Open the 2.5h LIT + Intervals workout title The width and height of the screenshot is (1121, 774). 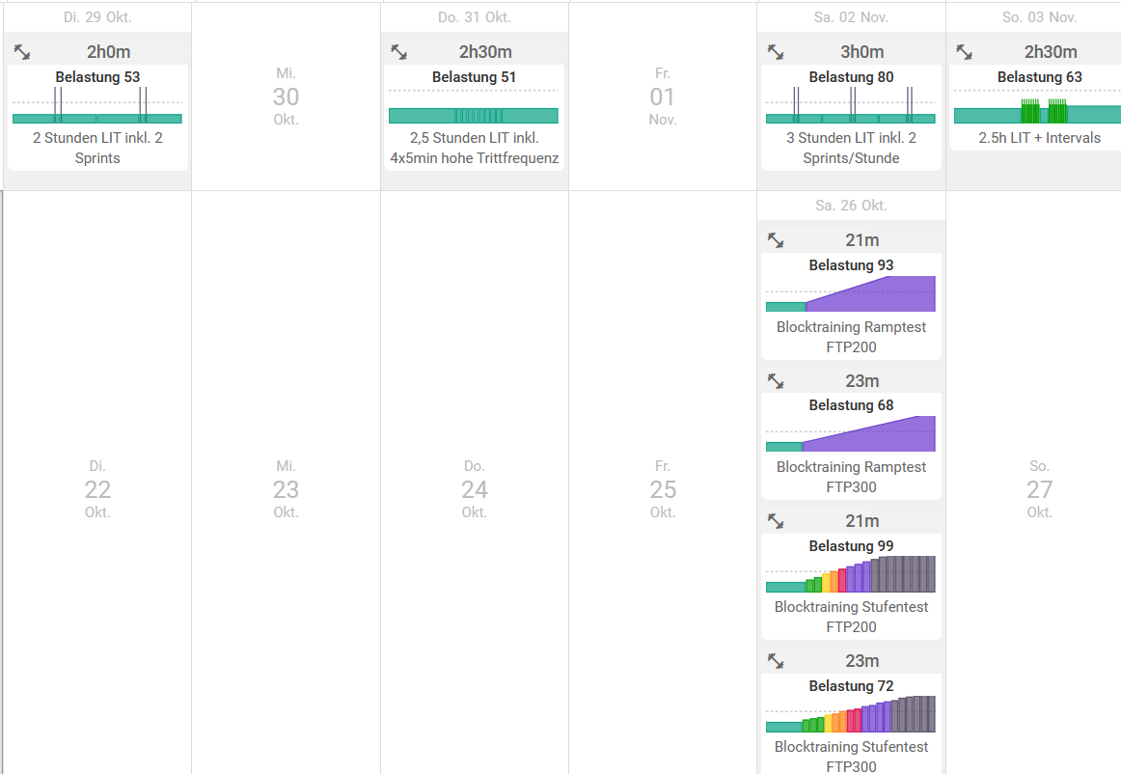pyautogui.click(x=1039, y=138)
